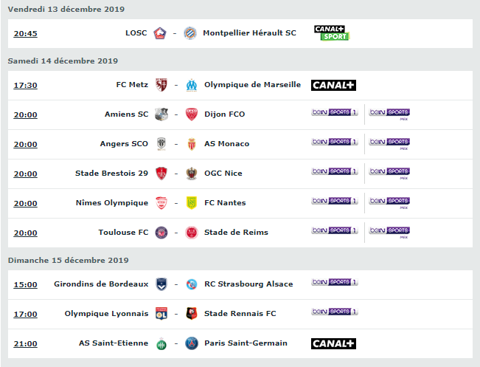The height and width of the screenshot is (367, 480).
Task: Click the FC Nantes yellow crest
Action: [x=192, y=203]
